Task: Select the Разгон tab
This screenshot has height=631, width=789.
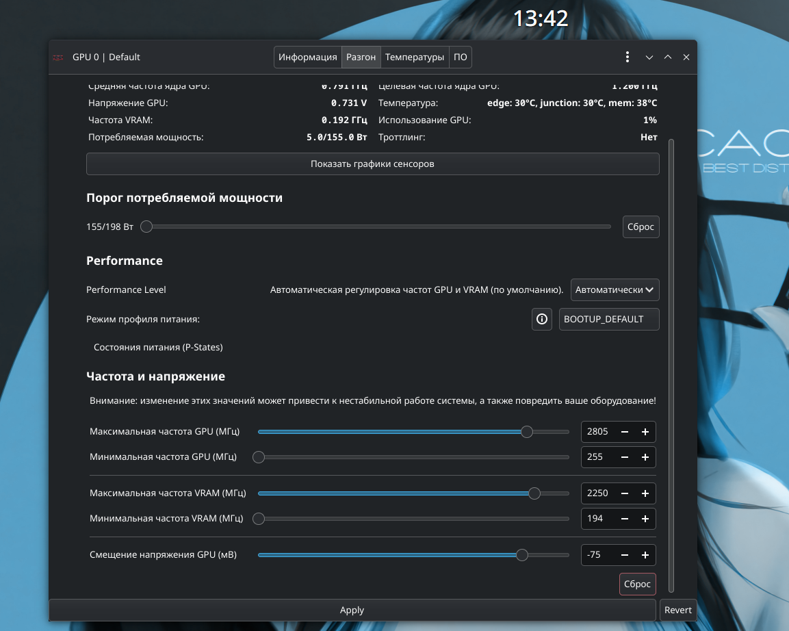Action: pos(361,57)
